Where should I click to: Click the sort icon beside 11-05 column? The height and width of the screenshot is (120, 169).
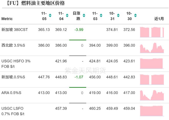50,15
